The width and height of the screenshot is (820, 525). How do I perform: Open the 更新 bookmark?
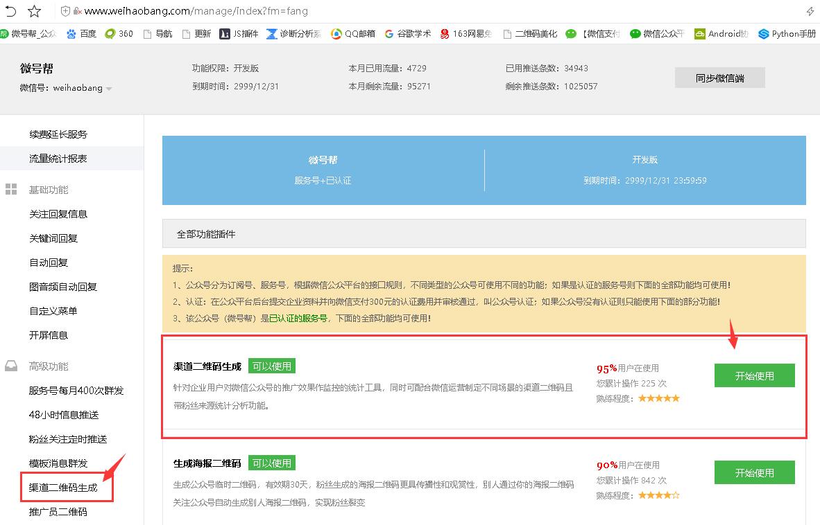tap(196, 33)
